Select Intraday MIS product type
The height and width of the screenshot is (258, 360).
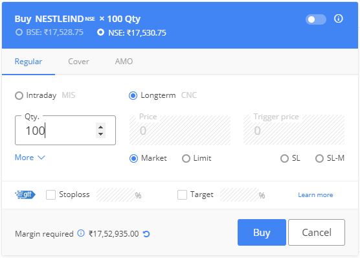(19, 95)
